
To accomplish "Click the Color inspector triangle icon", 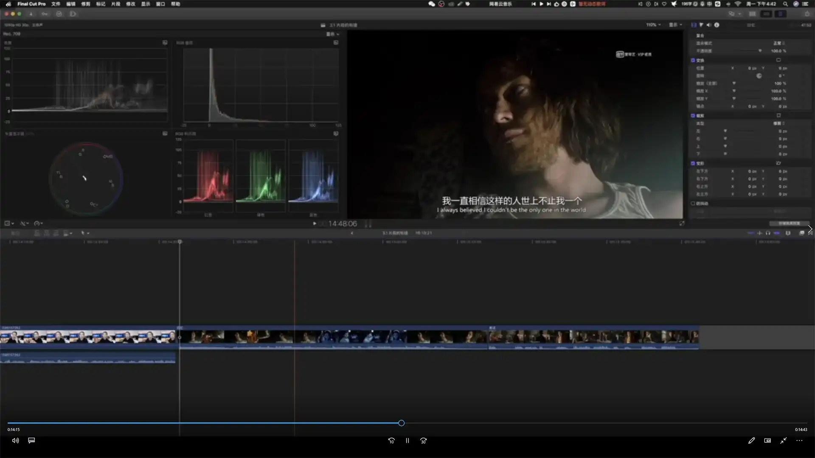I will pos(701,25).
